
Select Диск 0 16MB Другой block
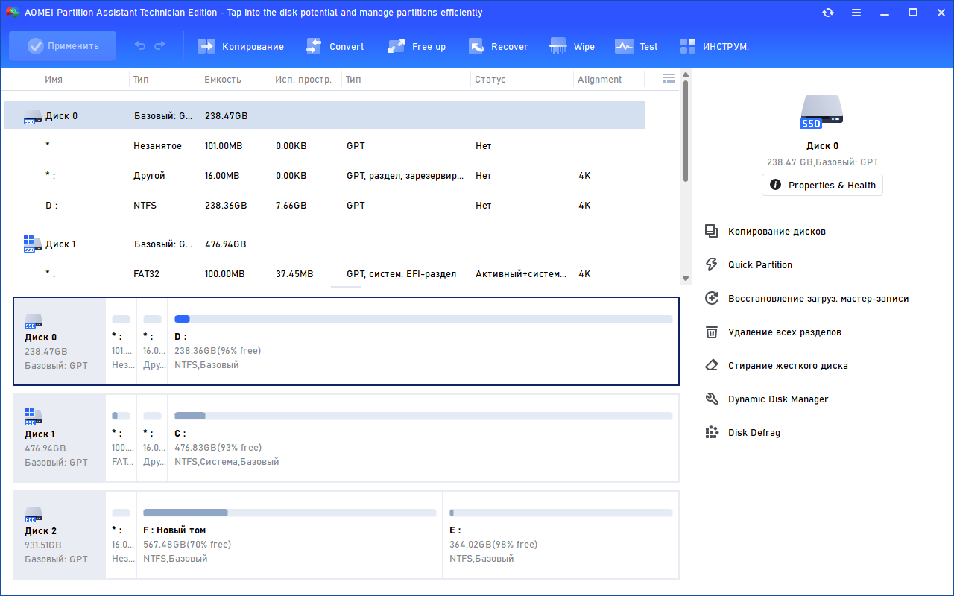pos(152,341)
